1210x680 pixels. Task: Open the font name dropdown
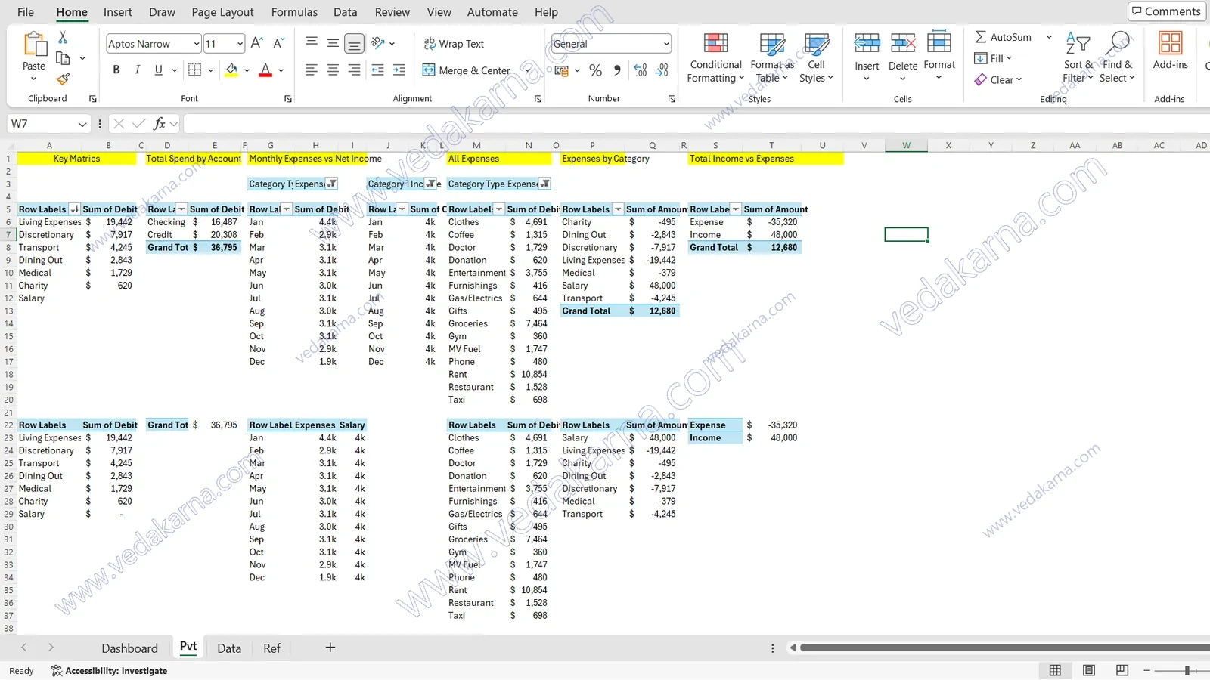tap(196, 44)
